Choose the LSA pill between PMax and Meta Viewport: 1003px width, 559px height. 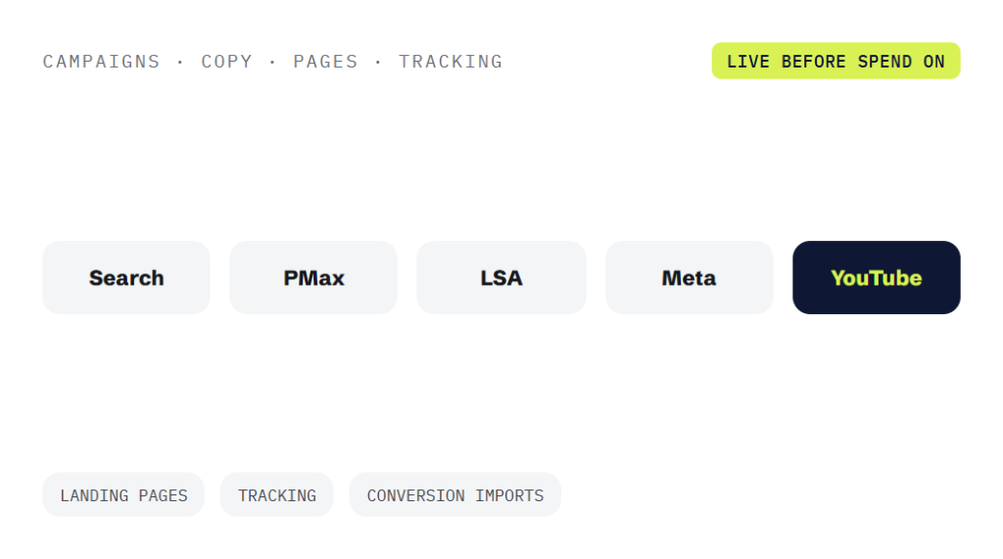point(501,278)
